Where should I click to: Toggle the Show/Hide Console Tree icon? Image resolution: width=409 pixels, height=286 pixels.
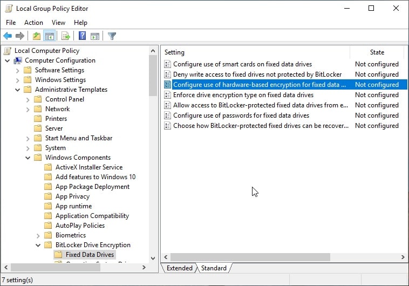click(x=50, y=36)
